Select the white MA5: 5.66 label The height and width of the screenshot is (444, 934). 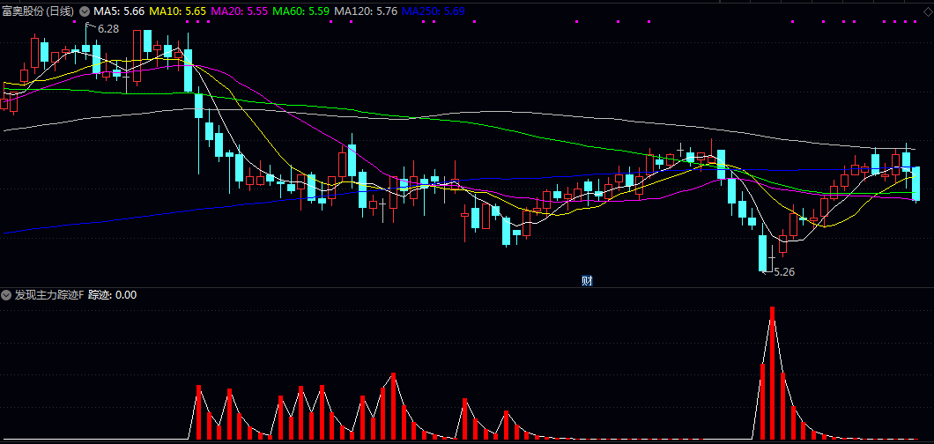(119, 11)
